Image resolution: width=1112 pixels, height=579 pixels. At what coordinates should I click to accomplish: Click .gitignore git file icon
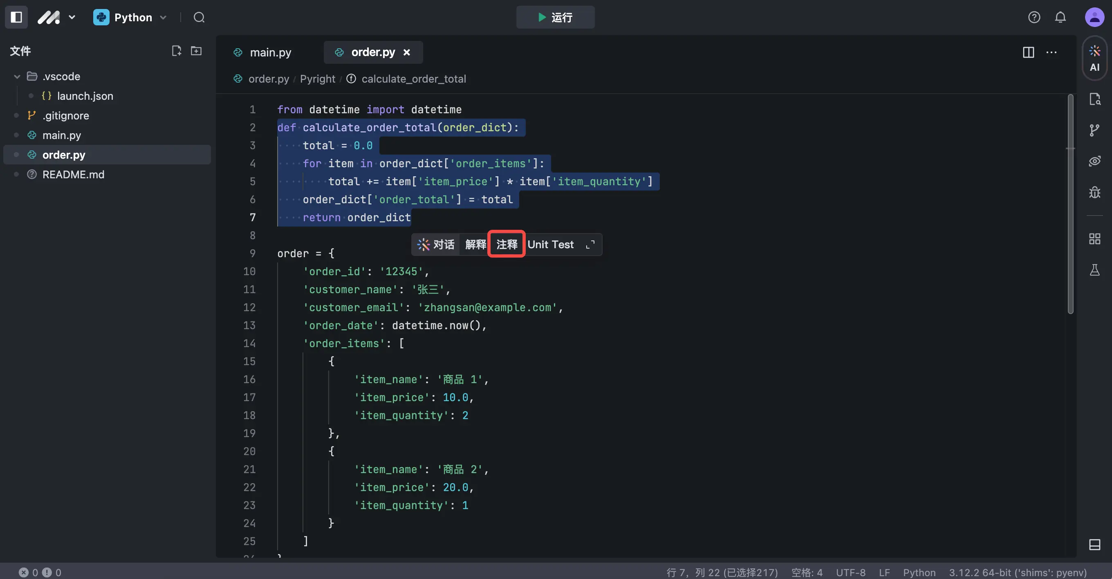point(31,116)
